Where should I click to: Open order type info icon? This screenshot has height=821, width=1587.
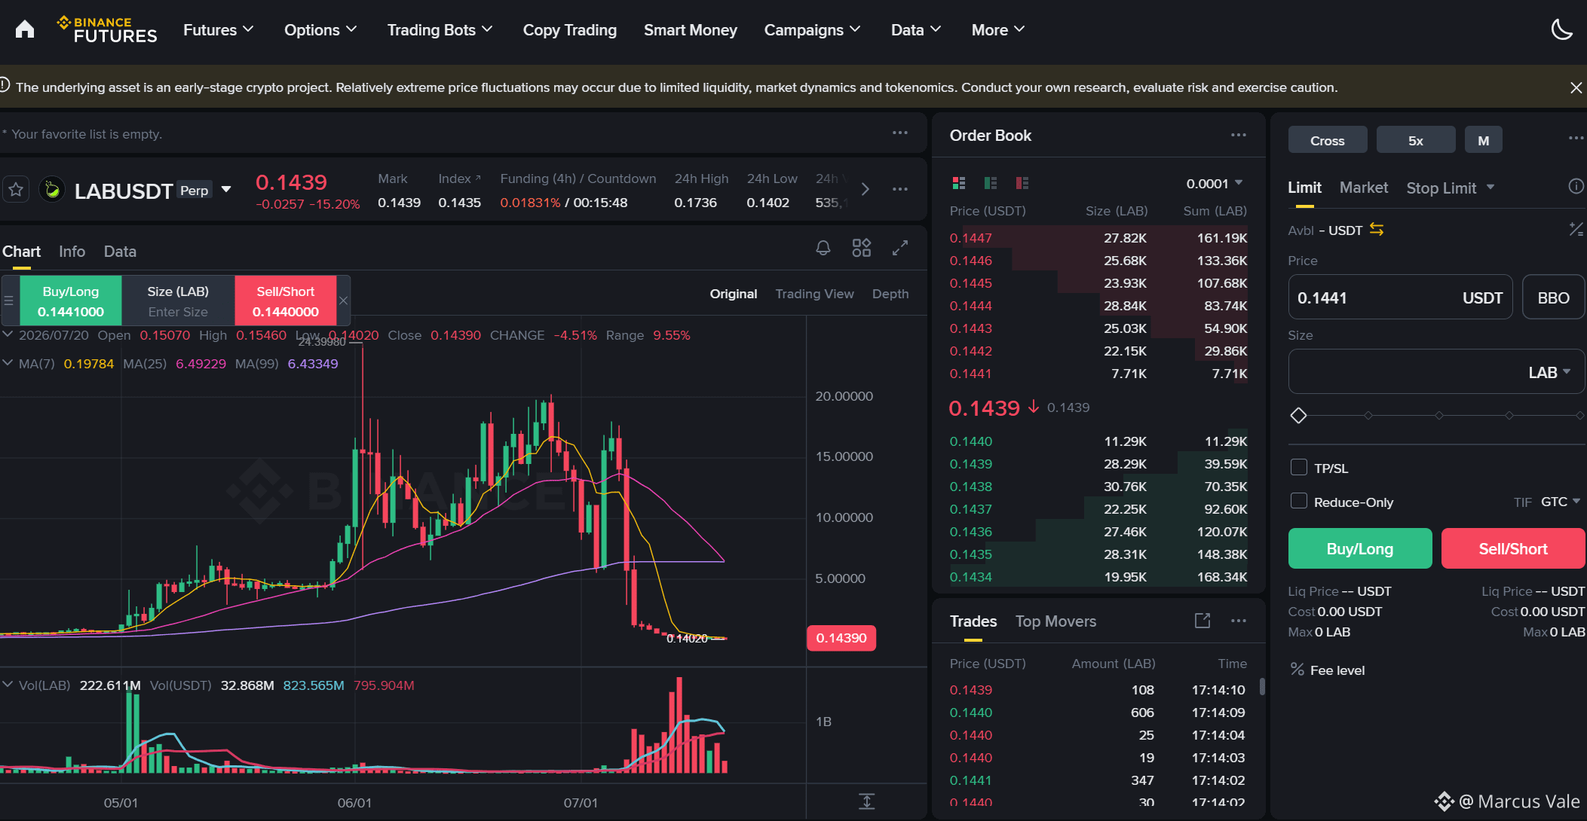pos(1576,187)
